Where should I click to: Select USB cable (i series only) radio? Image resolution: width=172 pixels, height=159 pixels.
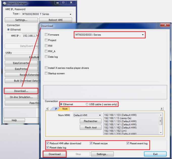tap(87, 104)
